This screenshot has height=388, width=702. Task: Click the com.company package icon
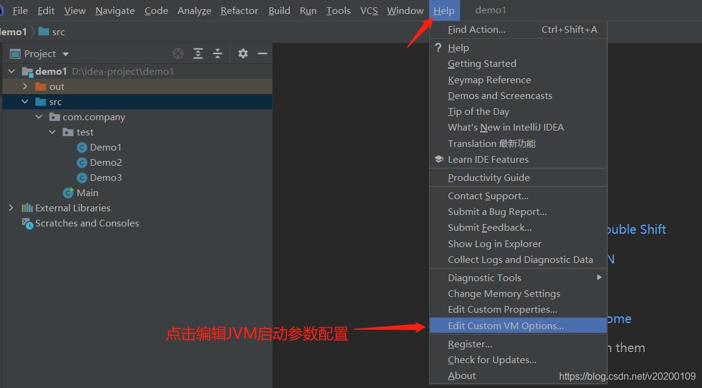coord(55,117)
